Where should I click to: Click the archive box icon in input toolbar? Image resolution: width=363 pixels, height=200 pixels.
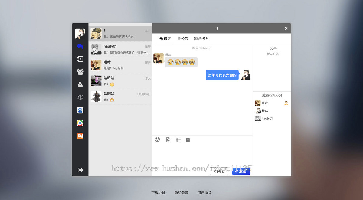tap(188, 140)
